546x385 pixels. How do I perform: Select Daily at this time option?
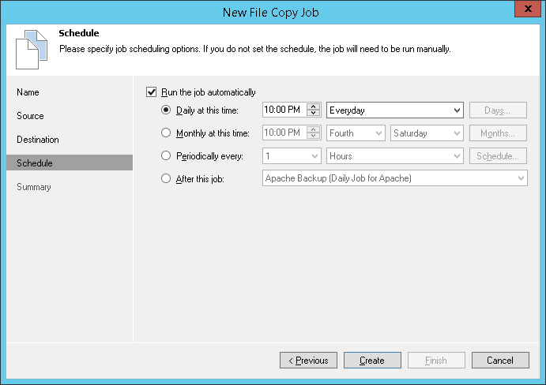coord(166,110)
